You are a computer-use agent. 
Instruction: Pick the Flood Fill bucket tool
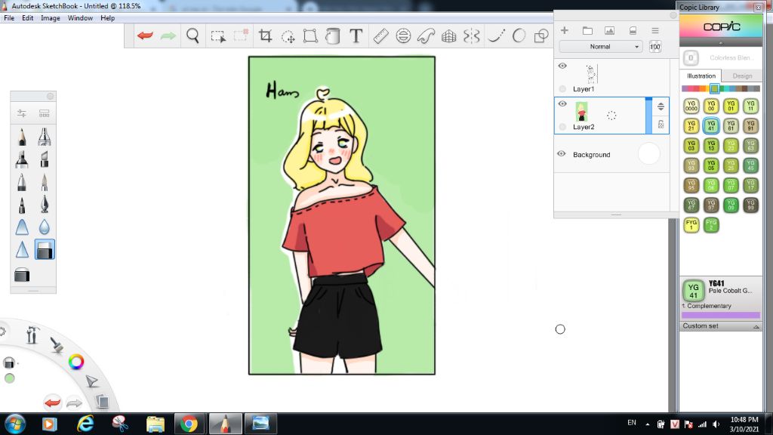pos(333,36)
